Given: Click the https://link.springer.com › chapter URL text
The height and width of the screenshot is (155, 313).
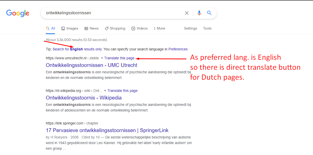Looking at the screenshot, I should pyautogui.click(x=72, y=123).
